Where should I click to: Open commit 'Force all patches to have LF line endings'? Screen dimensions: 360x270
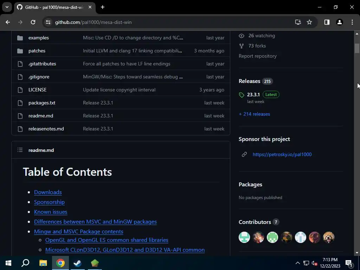click(127, 64)
